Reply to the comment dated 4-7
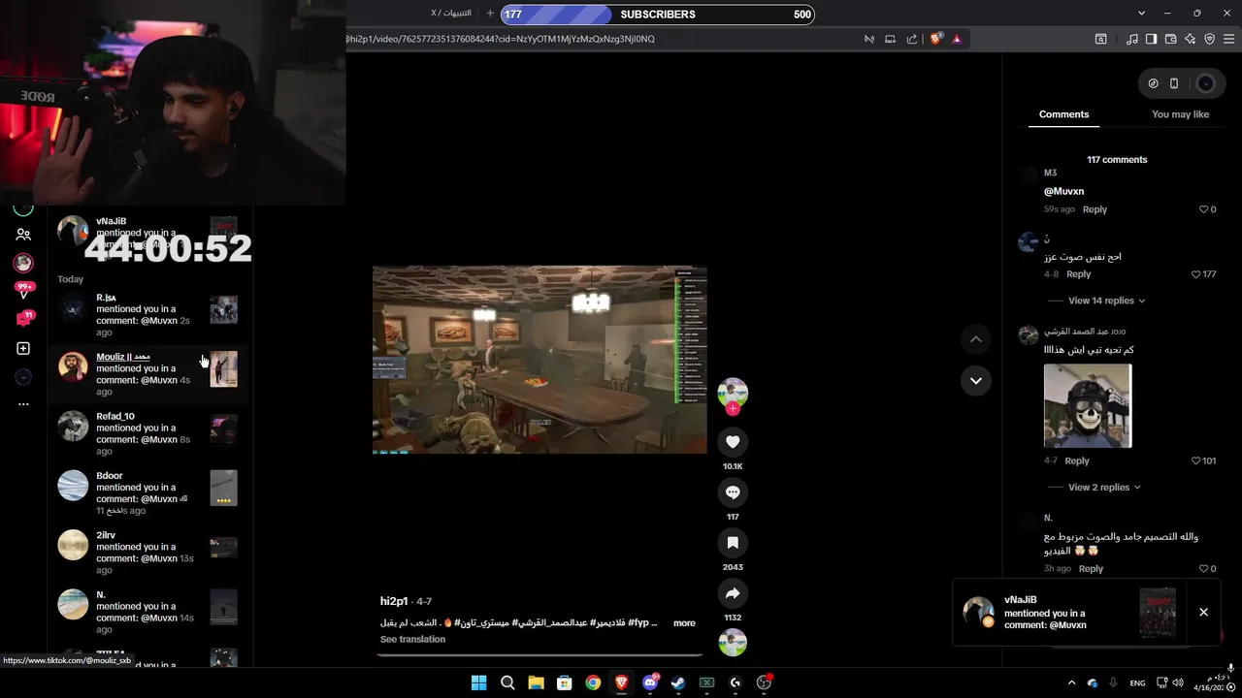Viewport: 1242px width, 698px height. (x=1077, y=460)
